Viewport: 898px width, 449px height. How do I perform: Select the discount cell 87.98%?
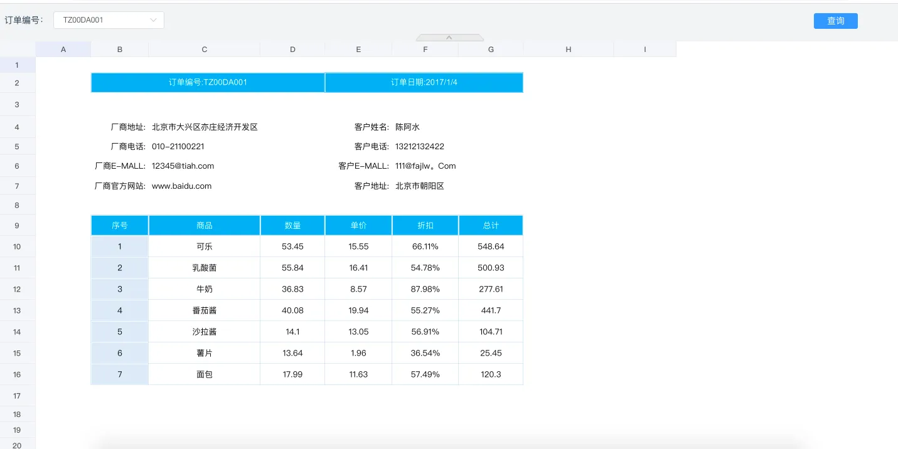[425, 289]
